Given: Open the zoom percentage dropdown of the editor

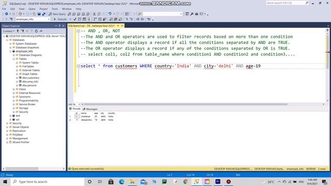Looking at the screenshot, I should (79, 104).
